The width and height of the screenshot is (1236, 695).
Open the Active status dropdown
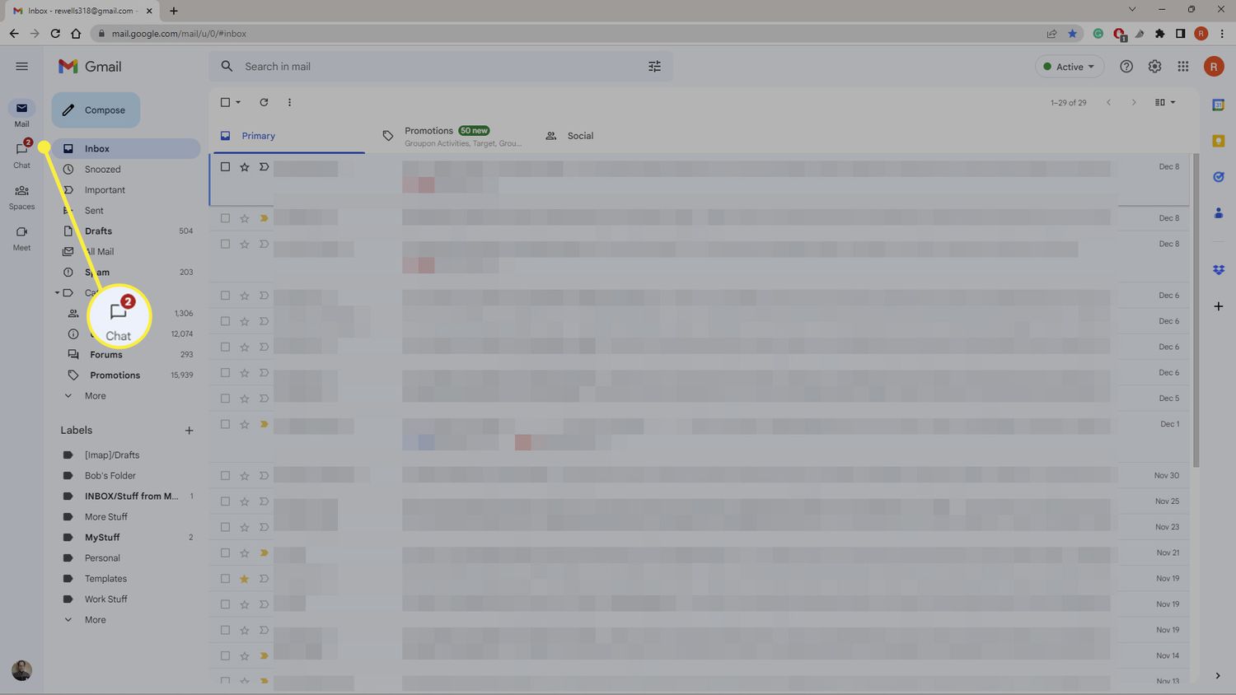point(1069,67)
